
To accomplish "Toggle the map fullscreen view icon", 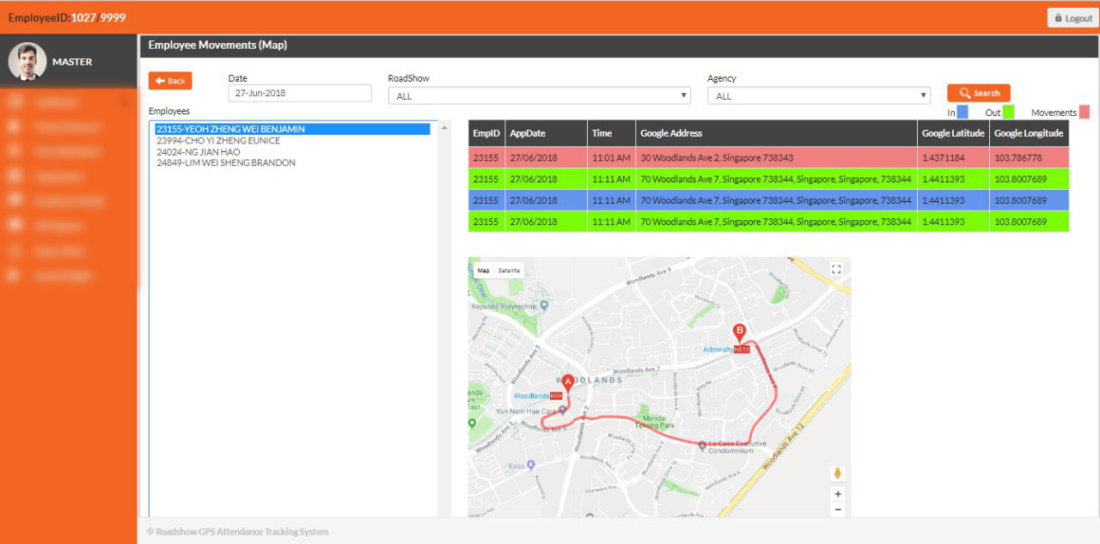I will pos(836,269).
